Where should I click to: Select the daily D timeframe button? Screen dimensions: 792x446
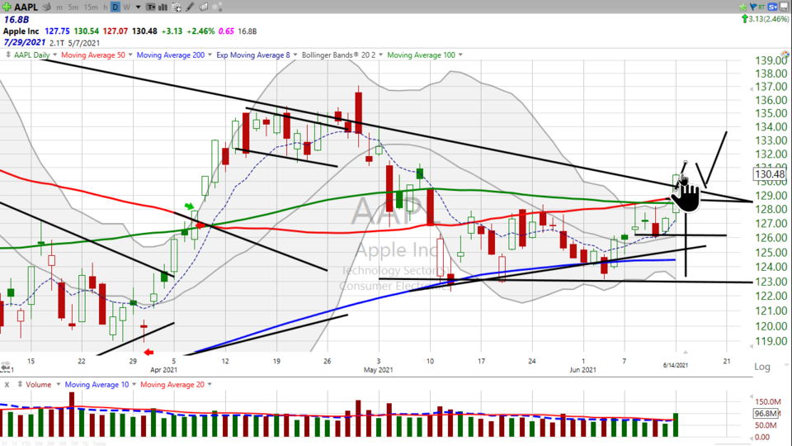click(x=115, y=7)
